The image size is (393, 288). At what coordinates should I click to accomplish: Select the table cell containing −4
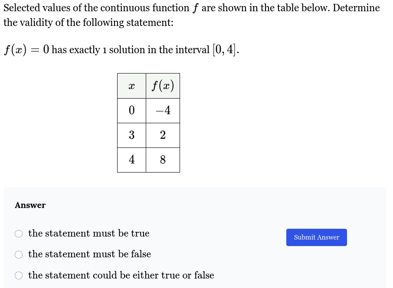click(x=163, y=110)
